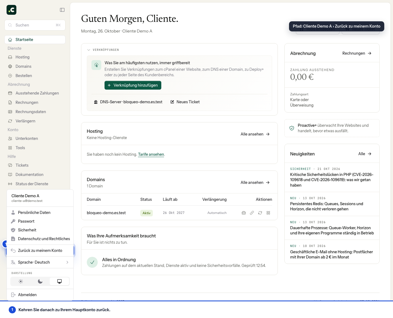This screenshot has height=318, width=393.
Task: Open DNS server icon in bloqueo-demo.es.test row
Action: [244, 213]
